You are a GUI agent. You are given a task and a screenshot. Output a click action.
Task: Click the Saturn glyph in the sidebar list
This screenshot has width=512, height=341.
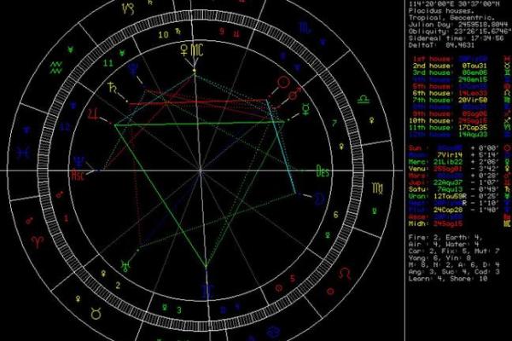tap(508, 189)
